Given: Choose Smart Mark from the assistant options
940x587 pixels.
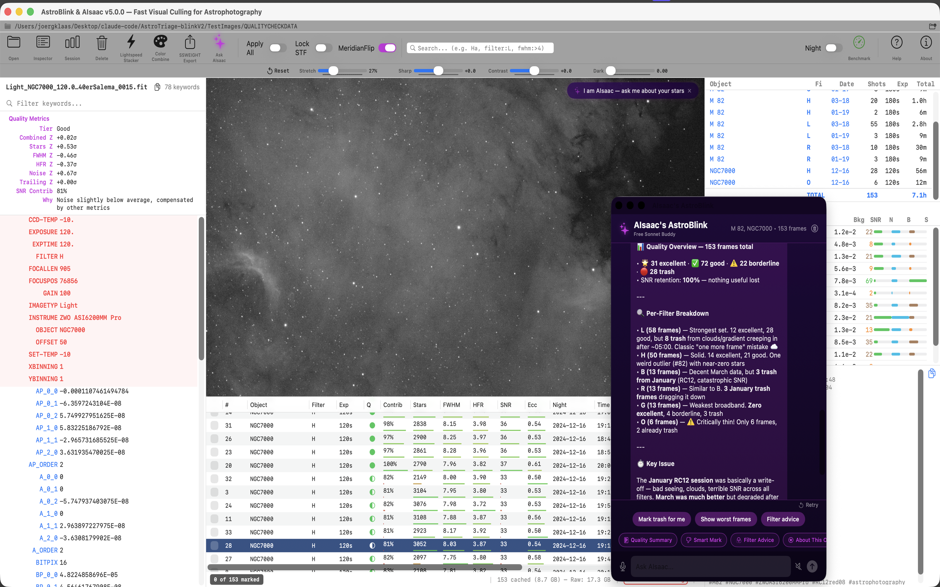Looking at the screenshot, I should (x=704, y=540).
